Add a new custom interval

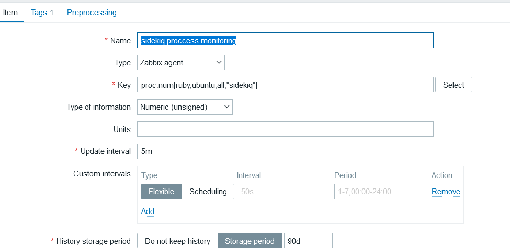coord(148,211)
